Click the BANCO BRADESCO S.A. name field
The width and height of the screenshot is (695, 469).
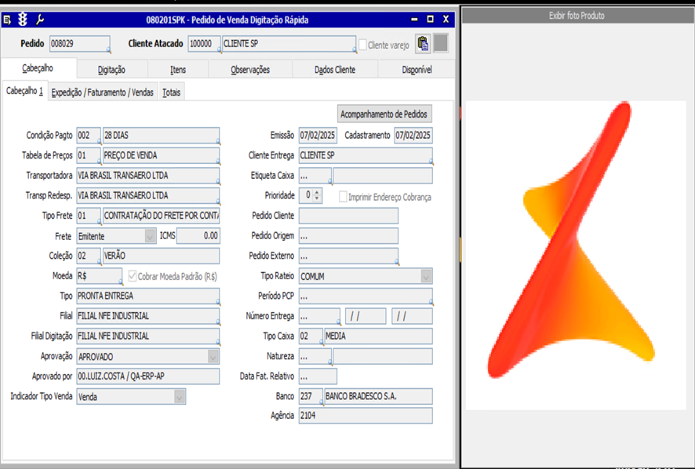(x=378, y=396)
